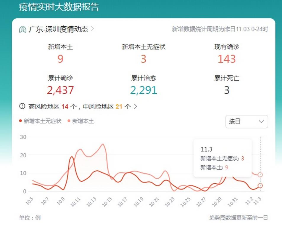The height and width of the screenshot is (237, 282).
Task: Expand the chevron after risk area counts
Action: 136,107
